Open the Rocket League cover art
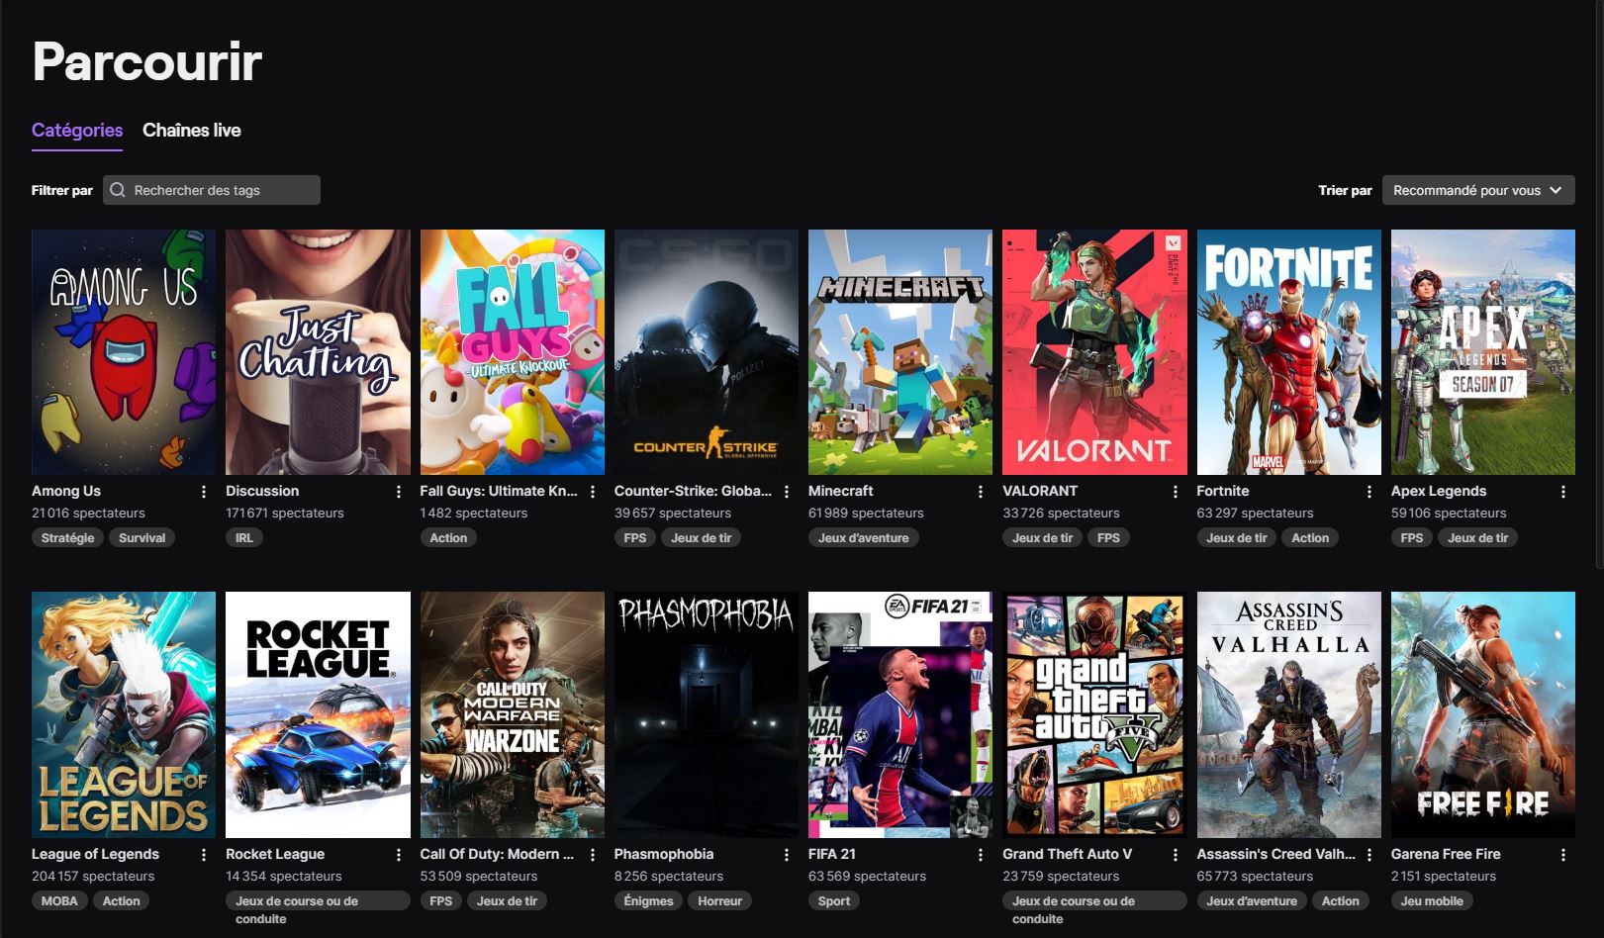 coord(318,714)
